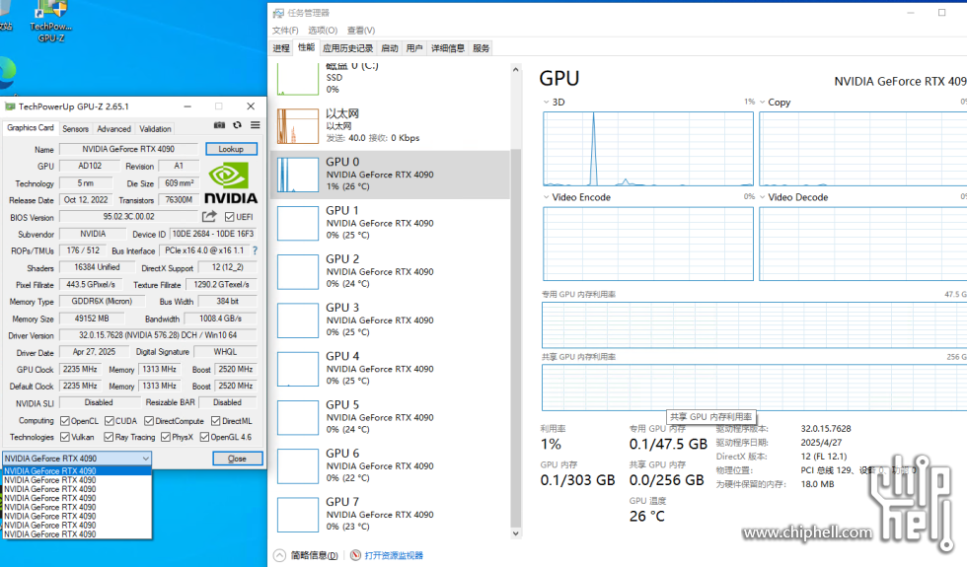Screen dimensions: 967x567
Task: Expand the Video Encode graph dropdown
Action: 546,197
